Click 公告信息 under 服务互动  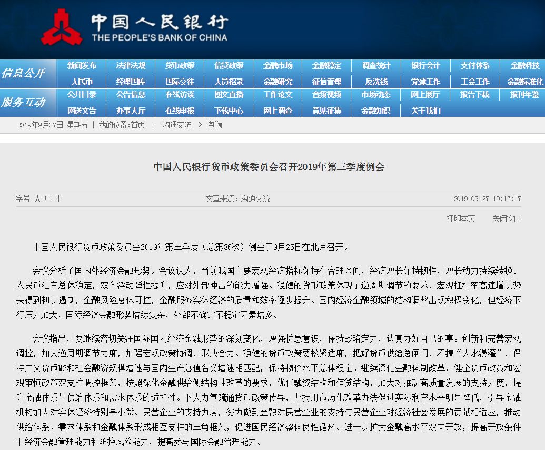click(131, 95)
